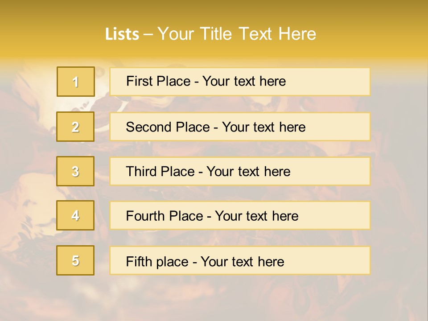This screenshot has height=321, width=428.
Task: Select the Fifth place text bar
Action: tap(240, 260)
